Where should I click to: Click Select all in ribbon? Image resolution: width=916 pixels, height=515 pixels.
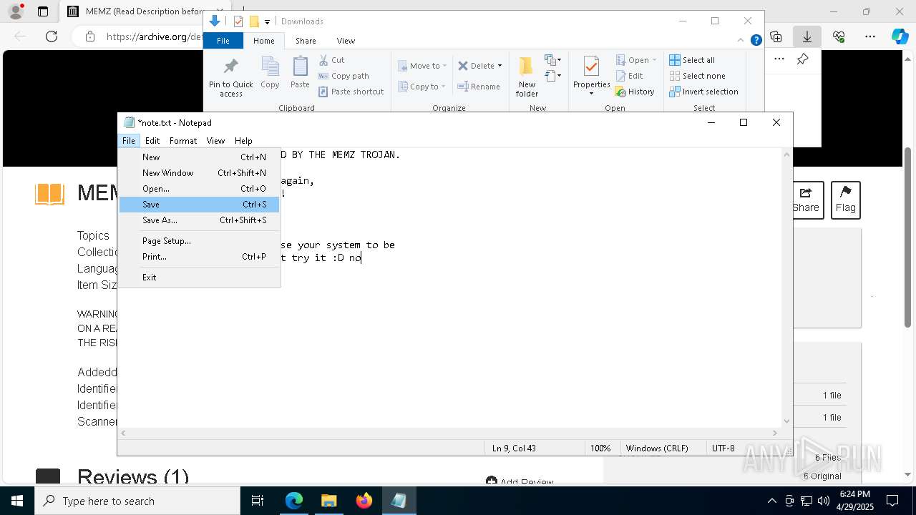click(692, 60)
